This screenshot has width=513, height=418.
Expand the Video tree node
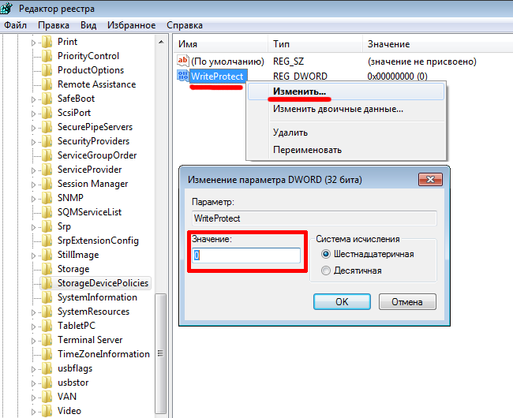pos(34,411)
